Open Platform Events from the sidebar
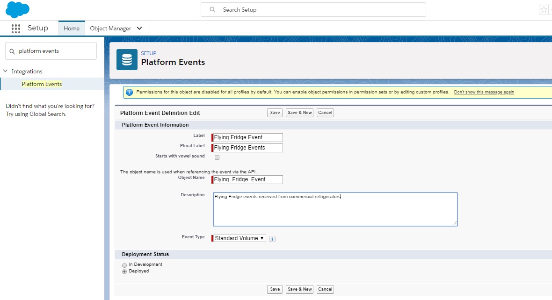Image resolution: width=552 pixels, height=300 pixels. [x=42, y=84]
